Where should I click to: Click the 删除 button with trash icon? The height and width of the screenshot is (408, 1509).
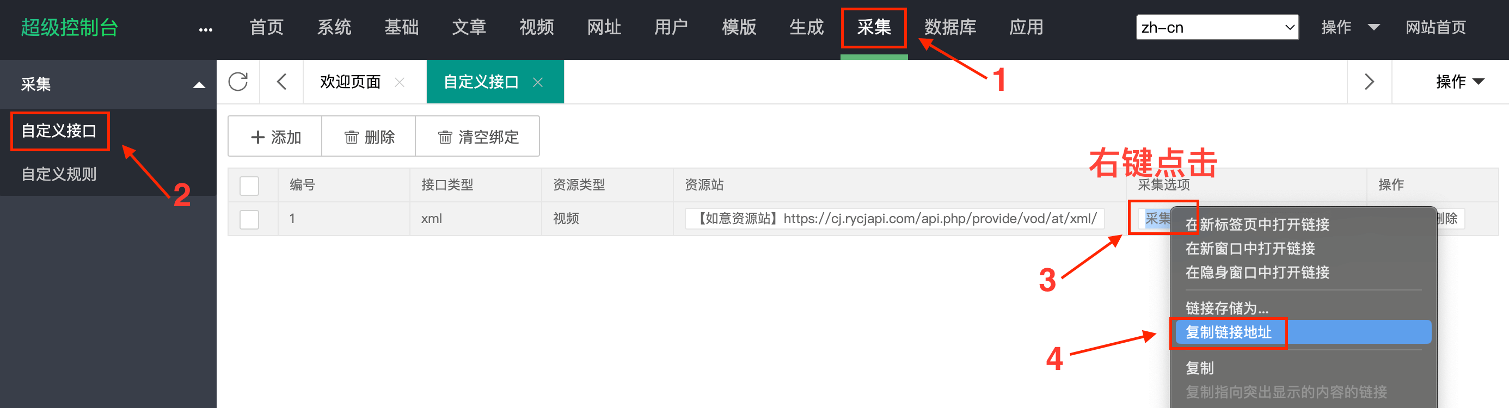[x=369, y=137]
